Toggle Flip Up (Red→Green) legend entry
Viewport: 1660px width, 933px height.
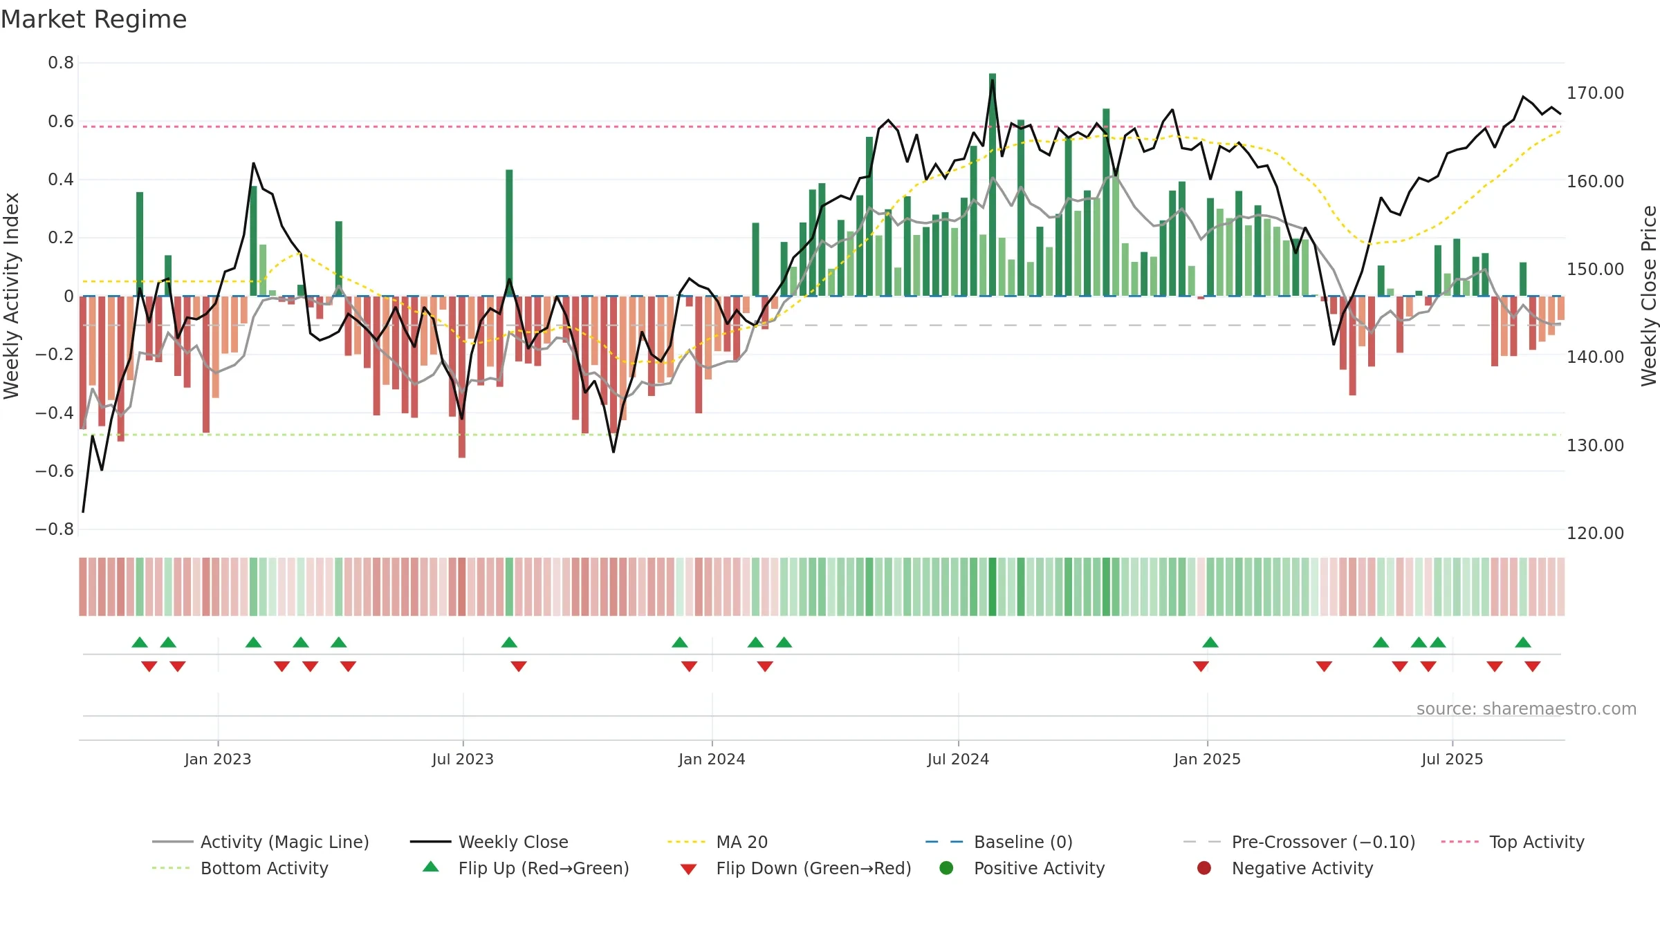tap(526, 868)
